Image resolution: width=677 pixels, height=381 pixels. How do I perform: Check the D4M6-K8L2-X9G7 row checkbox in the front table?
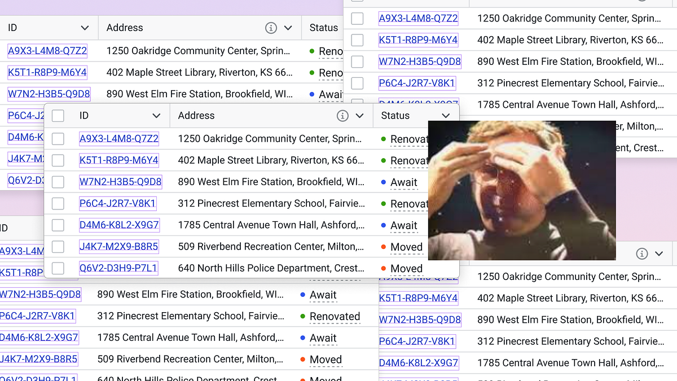click(x=58, y=225)
